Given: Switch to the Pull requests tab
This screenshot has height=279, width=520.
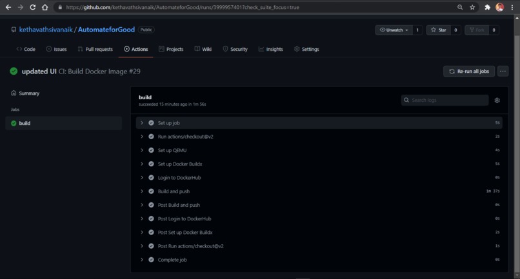Looking at the screenshot, I should point(95,49).
